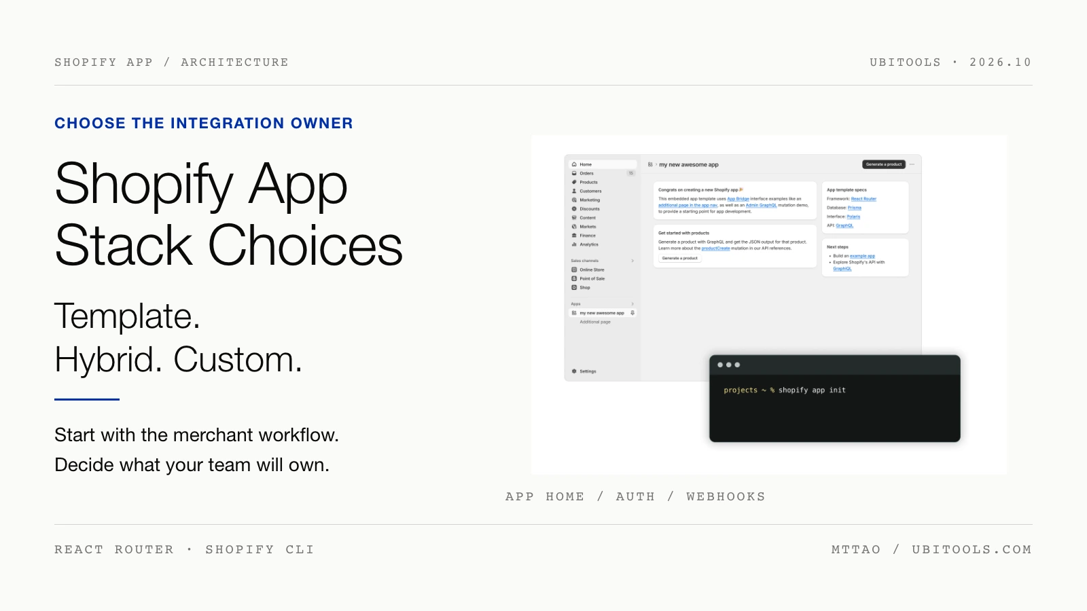
Task: Open the productCreate link
Action: (715, 248)
